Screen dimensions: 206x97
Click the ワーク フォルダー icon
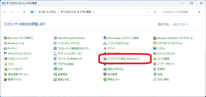pyautogui.click(x=5, y=69)
